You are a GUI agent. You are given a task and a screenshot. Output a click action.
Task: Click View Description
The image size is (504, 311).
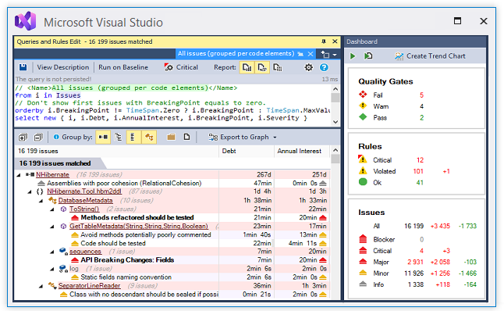point(63,67)
